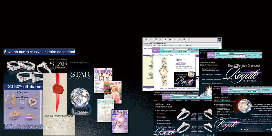Click the Modern Bride magazine cover
272x136 pixels.
pos(103,80)
